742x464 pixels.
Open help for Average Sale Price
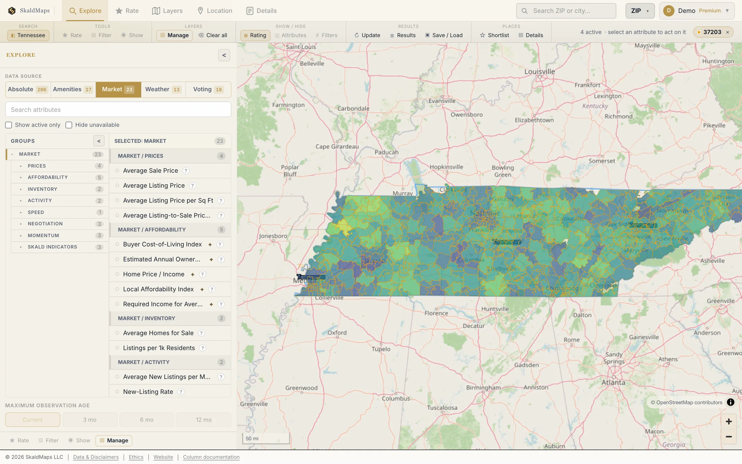[x=186, y=171]
